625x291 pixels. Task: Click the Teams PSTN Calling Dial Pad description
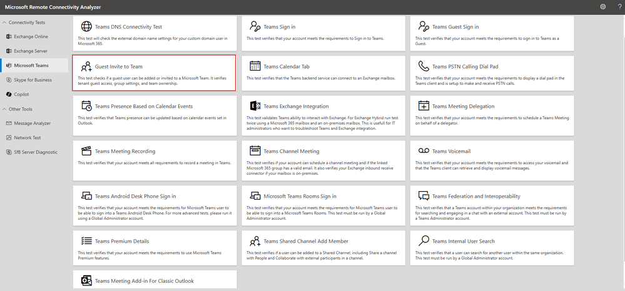[x=490, y=81]
